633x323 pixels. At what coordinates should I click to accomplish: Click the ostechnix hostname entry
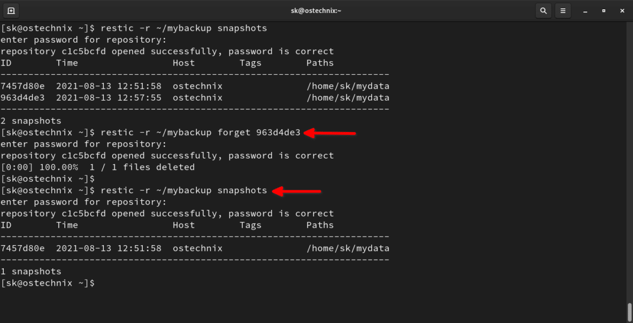(197, 85)
